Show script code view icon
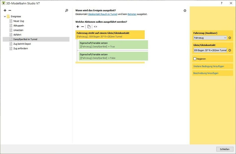 tap(95, 27)
